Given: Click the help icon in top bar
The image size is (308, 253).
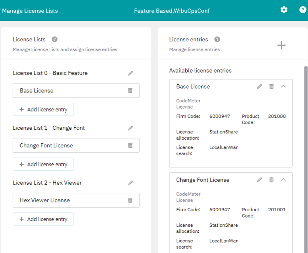Looking at the screenshot, I should coord(303,10).
